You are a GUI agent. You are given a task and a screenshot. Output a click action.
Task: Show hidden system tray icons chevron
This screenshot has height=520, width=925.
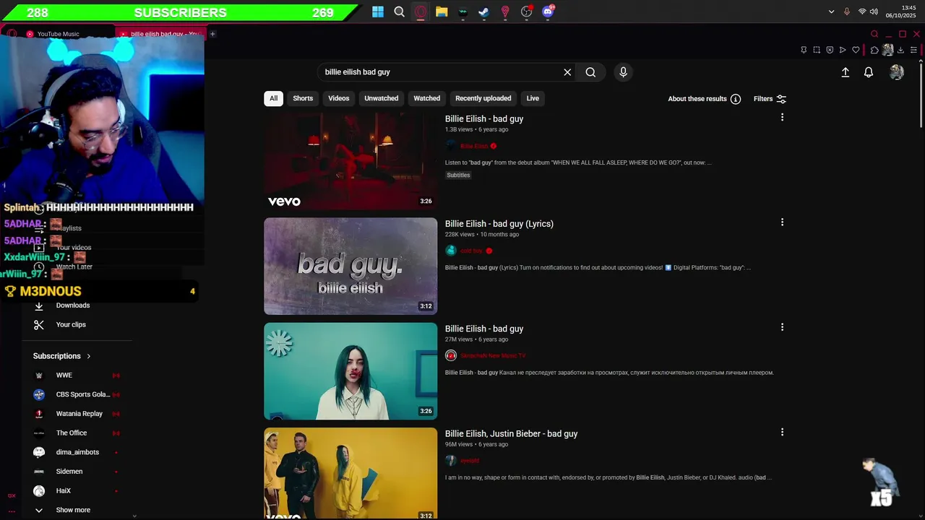coord(831,12)
